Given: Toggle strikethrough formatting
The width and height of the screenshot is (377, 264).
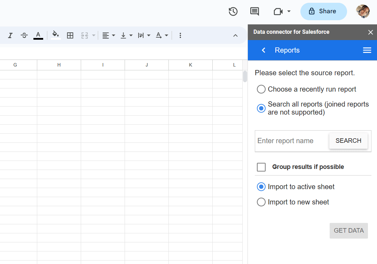Looking at the screenshot, I should tap(24, 36).
